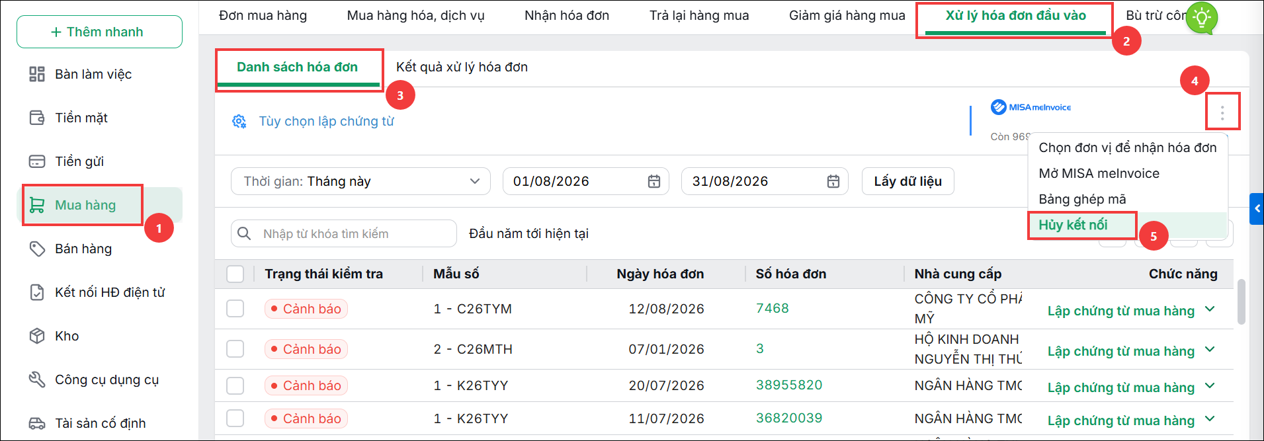Image resolution: width=1264 pixels, height=441 pixels.
Task: Click the MISA meInvoice logo
Action: 1031,107
